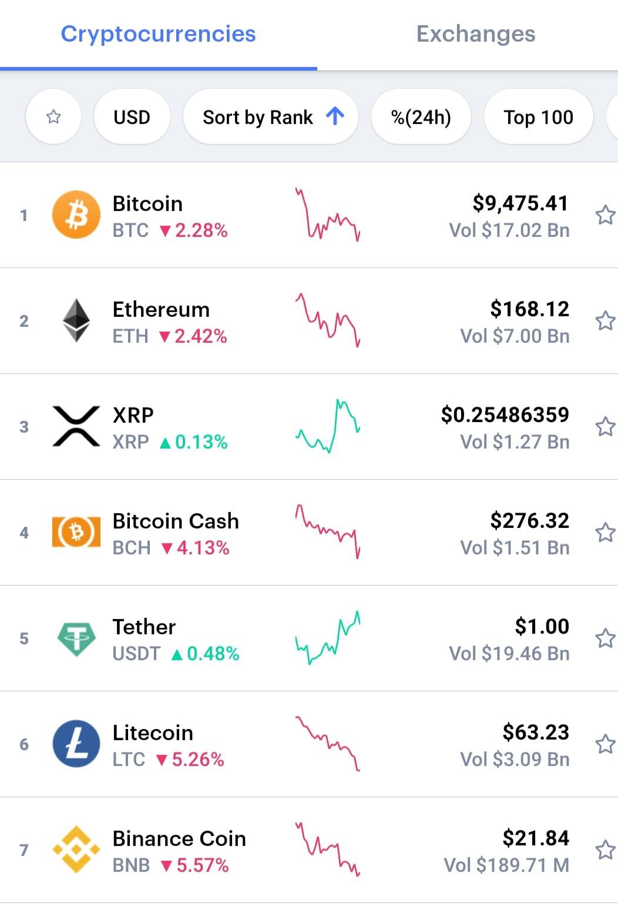Select the XRP logo icon
Screen dimensions: 618x906
click(76, 426)
